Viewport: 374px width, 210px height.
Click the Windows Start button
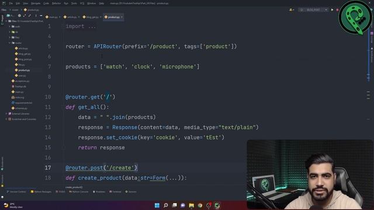[157, 205]
